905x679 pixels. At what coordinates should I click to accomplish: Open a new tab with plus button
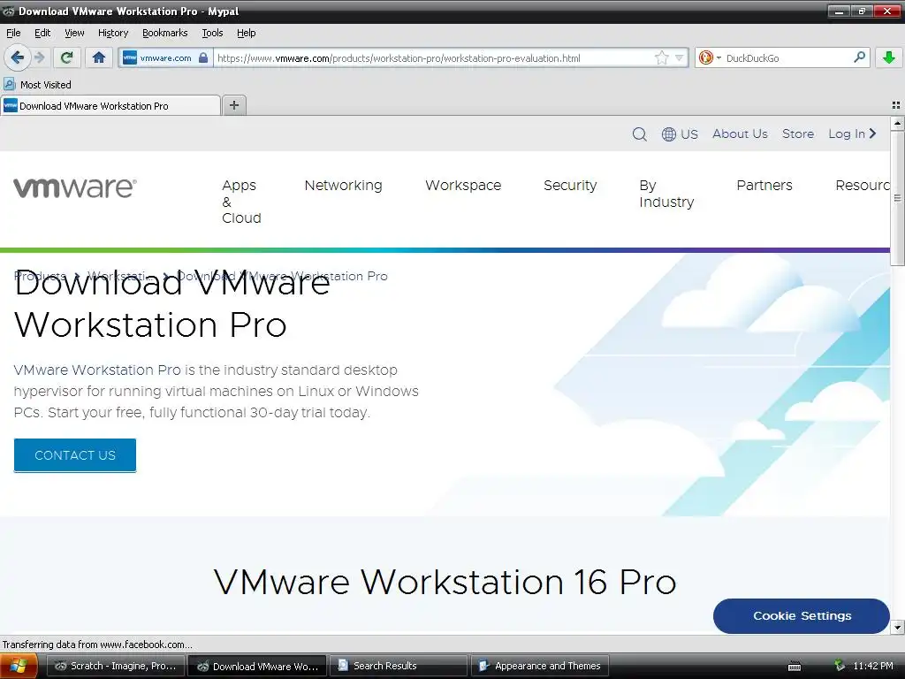[x=233, y=105]
